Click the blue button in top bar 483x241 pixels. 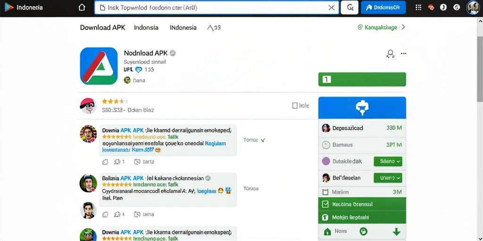point(383,8)
